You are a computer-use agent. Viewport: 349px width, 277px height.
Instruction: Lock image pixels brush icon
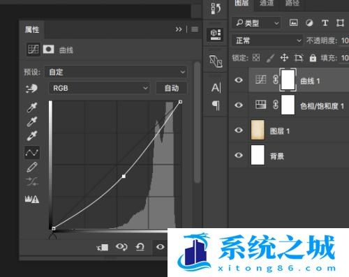coord(270,58)
